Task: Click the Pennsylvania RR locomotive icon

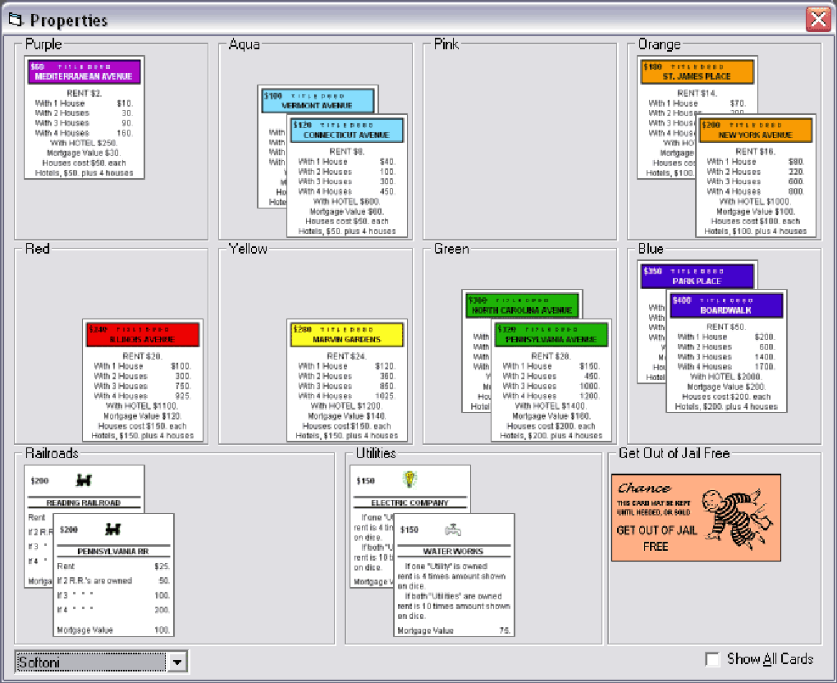Action: 112,529
